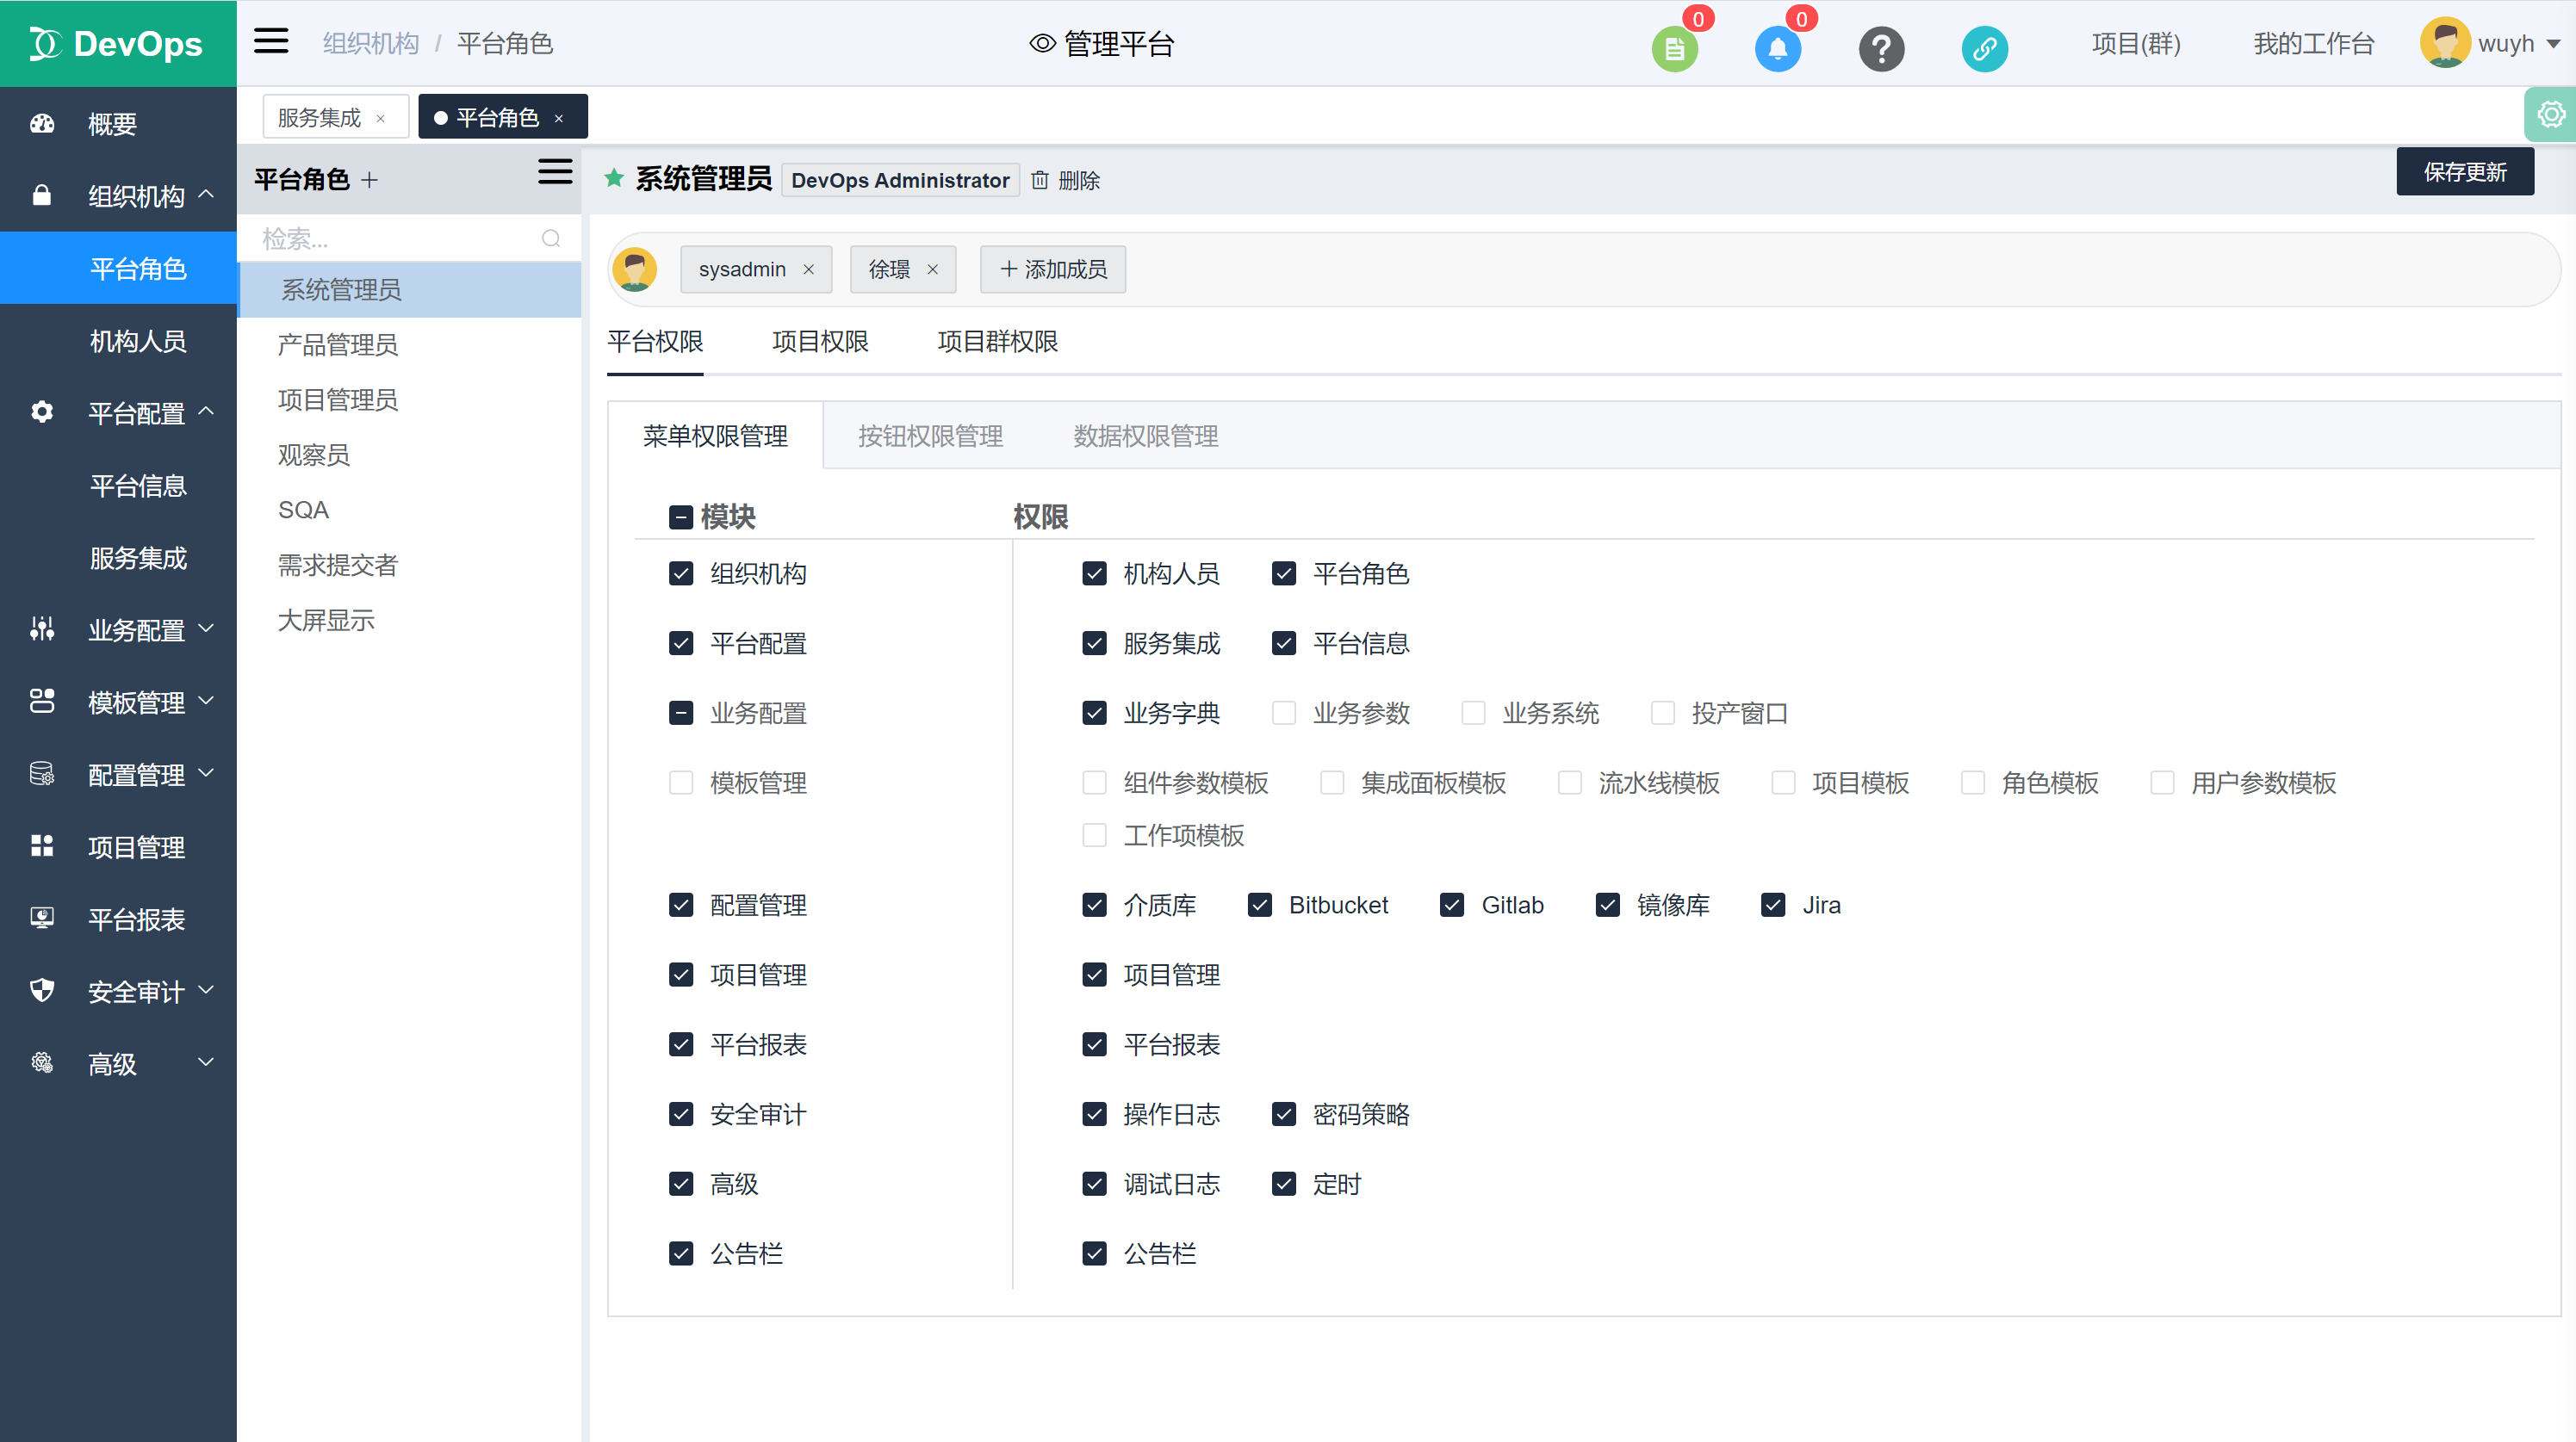The width and height of the screenshot is (2576, 1442).
Task: Enable the 投产窗口 permission checkbox
Action: pyautogui.click(x=1662, y=713)
